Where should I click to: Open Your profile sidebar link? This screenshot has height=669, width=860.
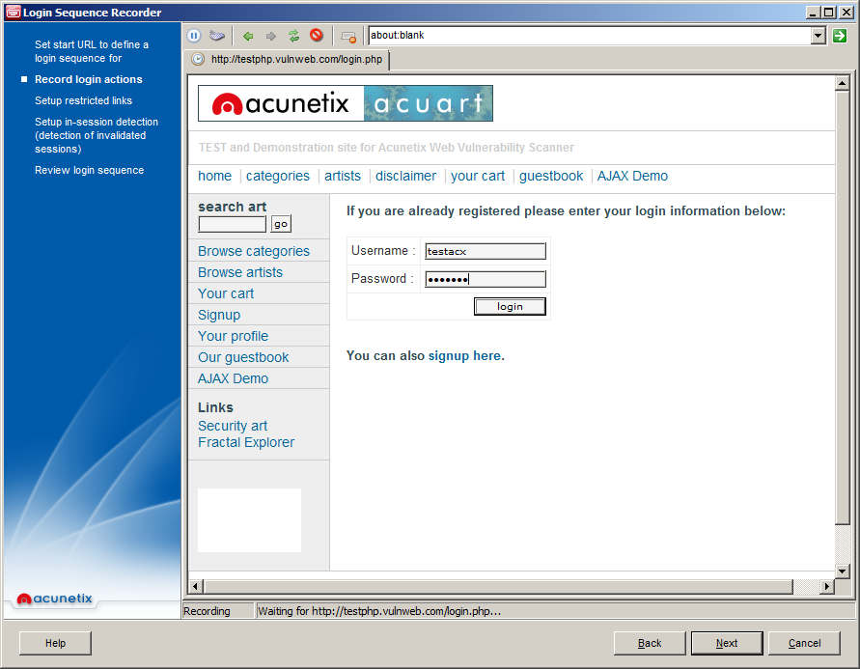(x=234, y=336)
